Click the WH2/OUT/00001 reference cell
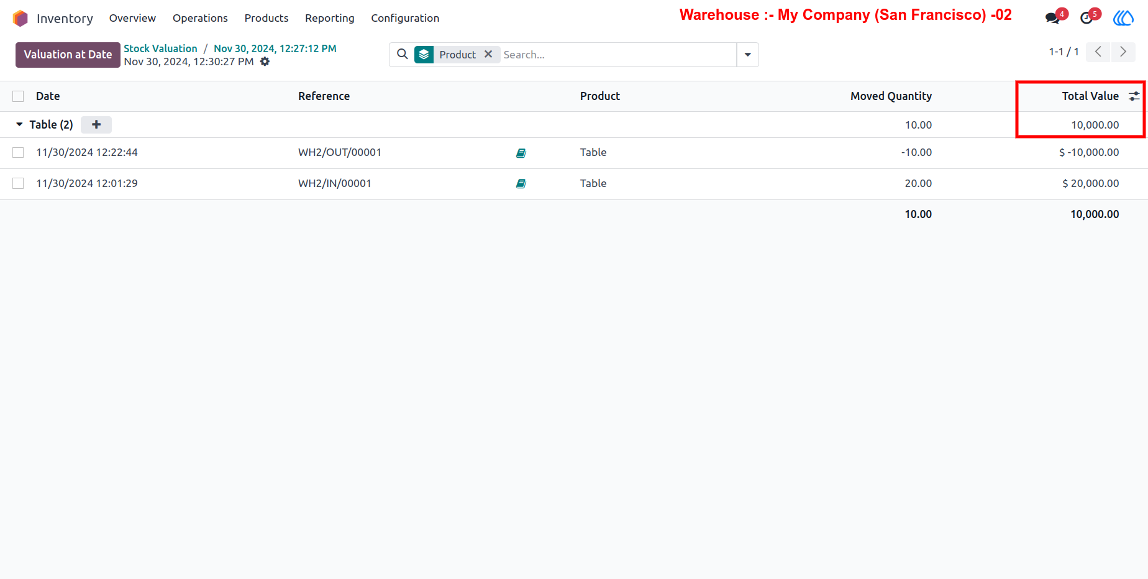 [340, 153]
